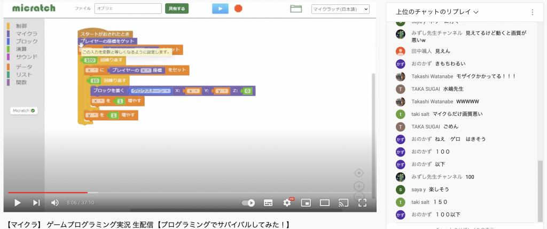Turn on subtitles/captions
The height and width of the screenshot is (229, 547).
pyautogui.click(x=268, y=203)
